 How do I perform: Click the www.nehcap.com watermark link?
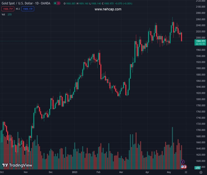pos(108,9)
